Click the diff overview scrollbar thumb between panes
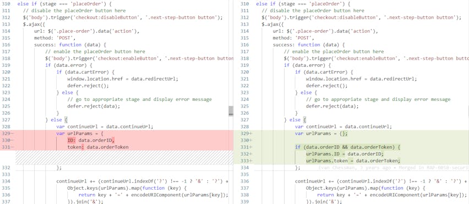Image resolution: width=469 pixels, height=204 pixels. 231,111
